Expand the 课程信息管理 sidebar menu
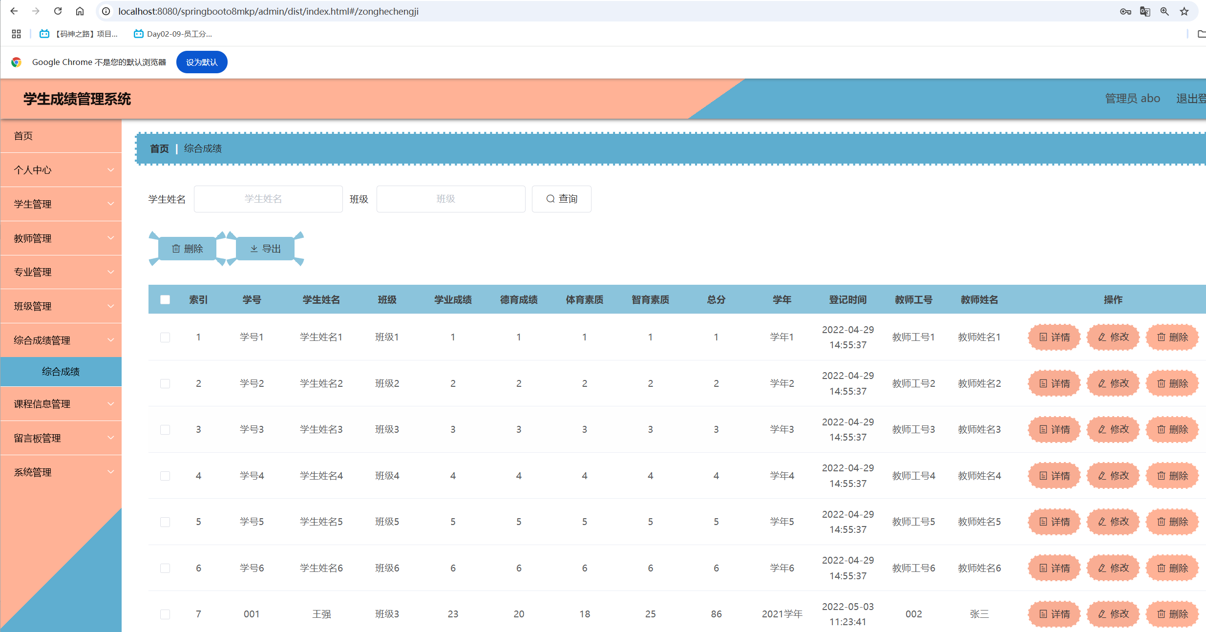1206x632 pixels. pos(61,404)
